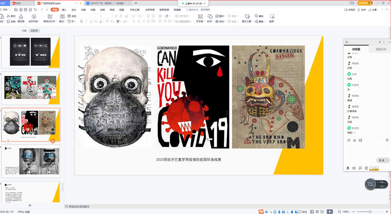Click the Undo arrow icon
Screen dimensions: 391x214
tap(35, 9)
